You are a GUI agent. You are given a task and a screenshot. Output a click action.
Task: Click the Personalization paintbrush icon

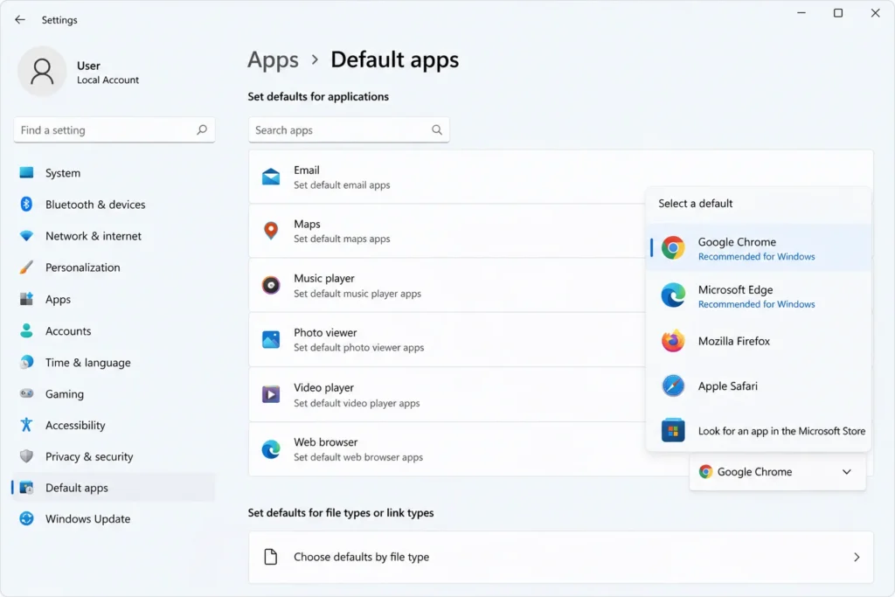pos(26,267)
